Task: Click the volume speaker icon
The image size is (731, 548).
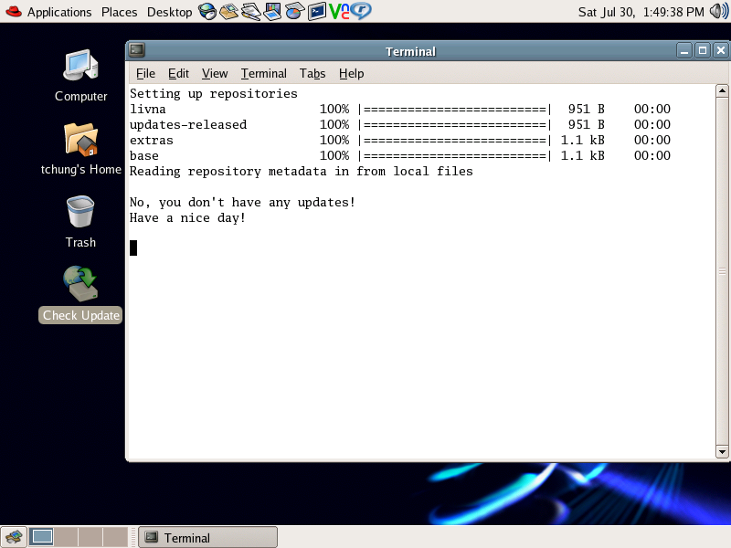Action: [x=719, y=11]
